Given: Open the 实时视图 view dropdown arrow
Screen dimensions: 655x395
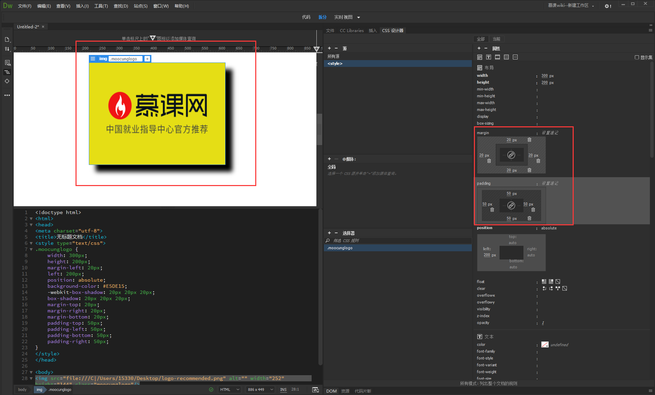Looking at the screenshot, I should (x=358, y=17).
